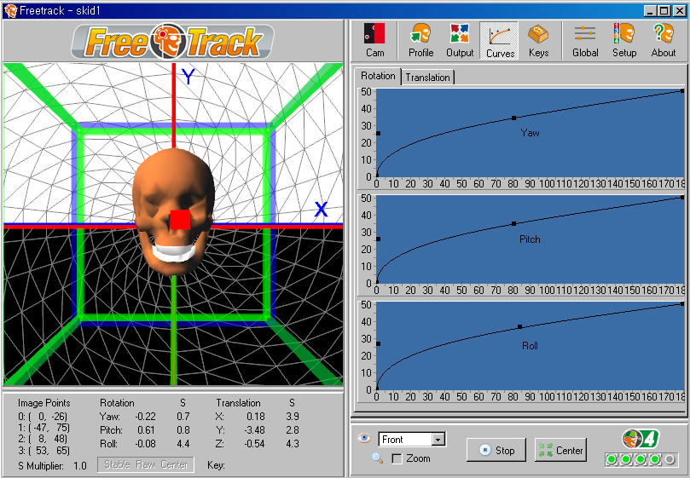Click the middle control point on Yaw curve
690x478 pixels.
click(x=513, y=118)
